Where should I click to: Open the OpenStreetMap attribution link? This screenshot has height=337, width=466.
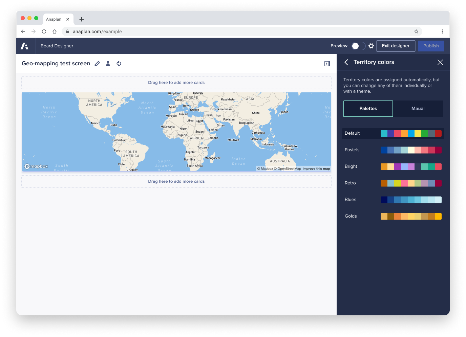[288, 168]
